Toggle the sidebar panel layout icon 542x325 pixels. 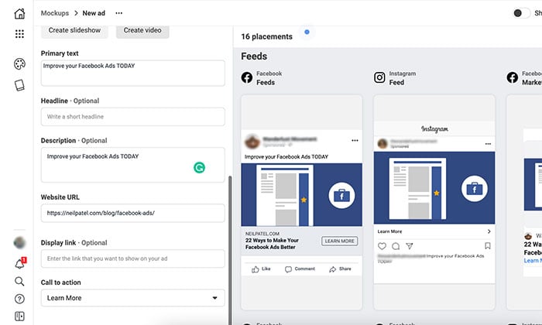[x=19, y=316]
